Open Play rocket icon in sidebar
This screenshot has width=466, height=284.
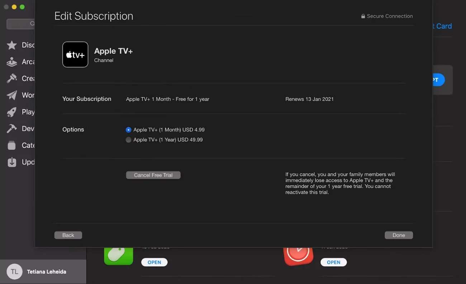pyautogui.click(x=12, y=112)
